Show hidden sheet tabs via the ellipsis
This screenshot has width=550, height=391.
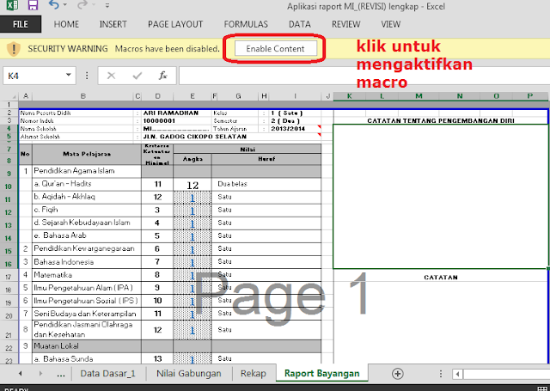coord(61,374)
